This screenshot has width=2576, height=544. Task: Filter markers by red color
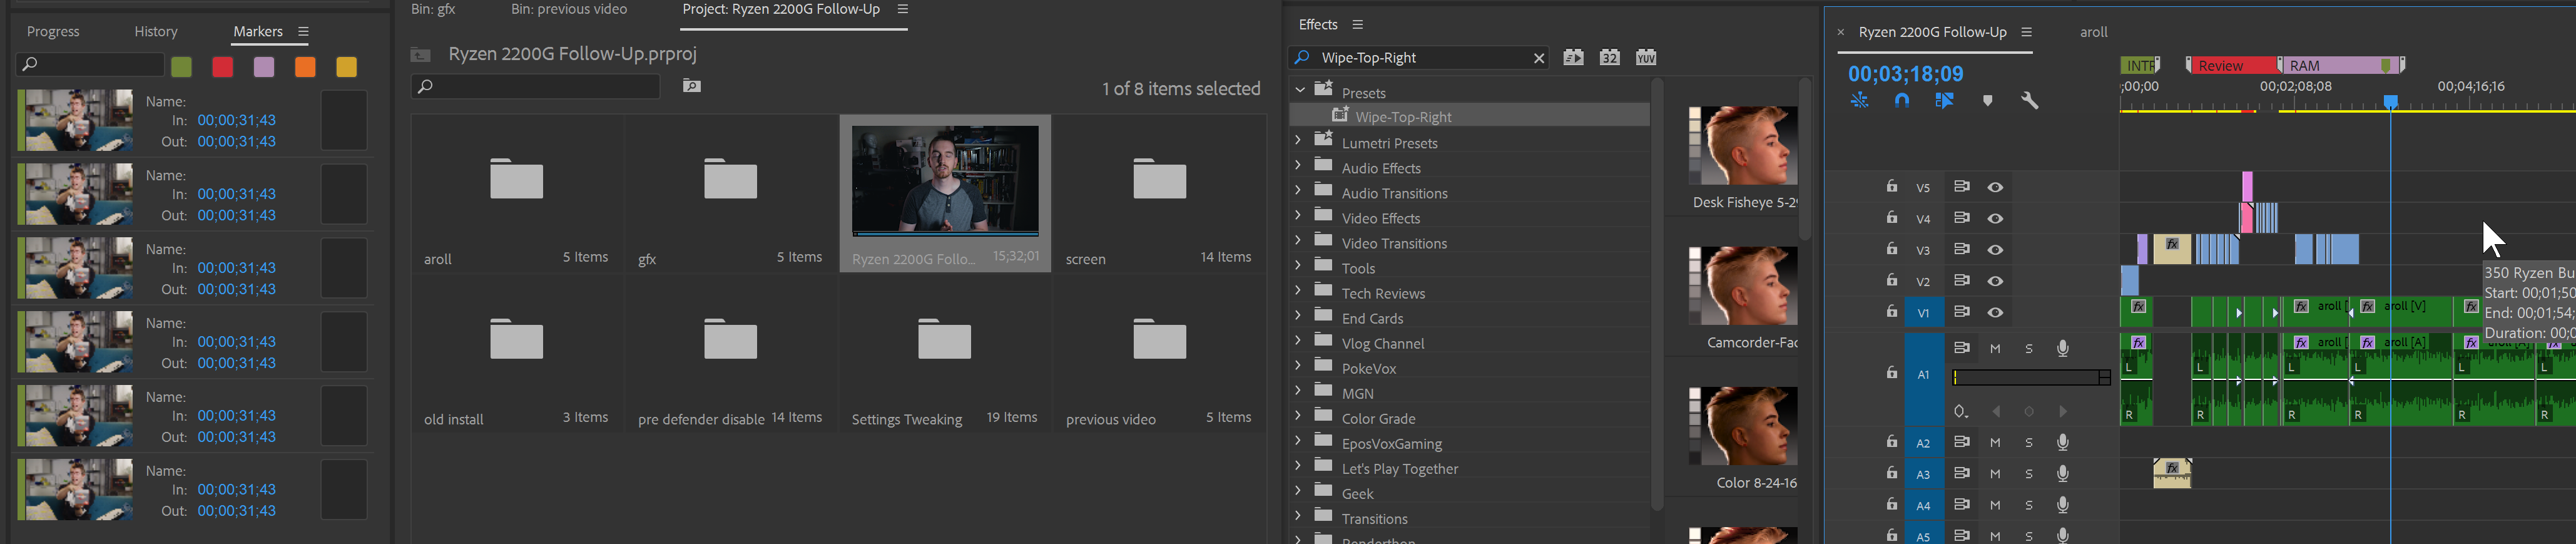(x=223, y=67)
